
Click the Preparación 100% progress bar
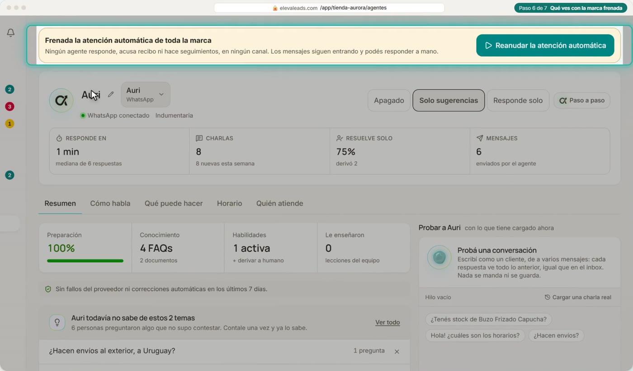[85, 261]
